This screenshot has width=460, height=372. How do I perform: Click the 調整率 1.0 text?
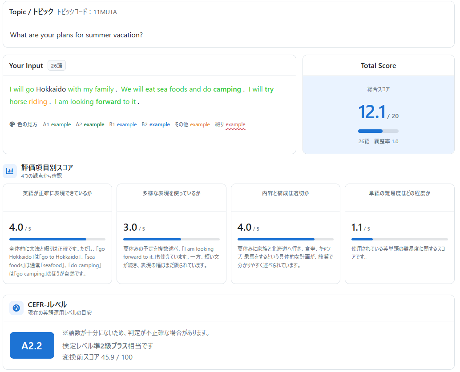point(386,141)
